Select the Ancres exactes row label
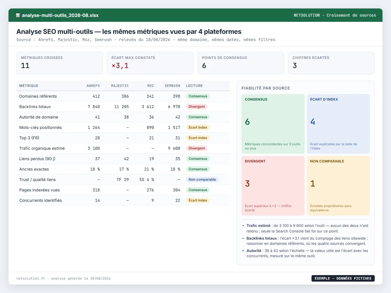This screenshot has height=293, width=391. pos(34,169)
